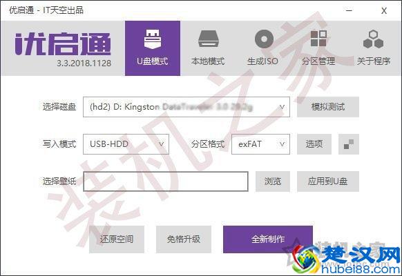Minimize the 优启通 window
Image resolution: width=402 pixels, height=276 pixels.
coord(349,10)
